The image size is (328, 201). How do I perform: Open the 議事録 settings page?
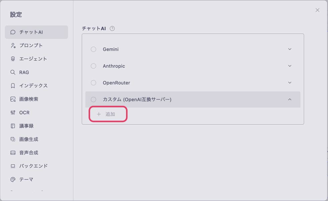pyautogui.click(x=36, y=126)
